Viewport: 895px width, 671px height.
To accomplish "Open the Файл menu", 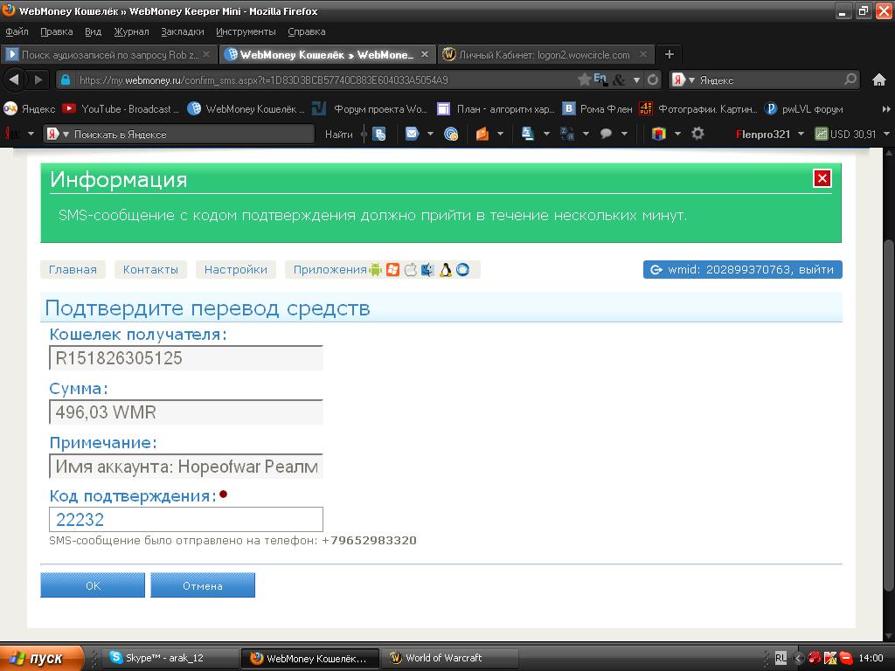I will (17, 31).
